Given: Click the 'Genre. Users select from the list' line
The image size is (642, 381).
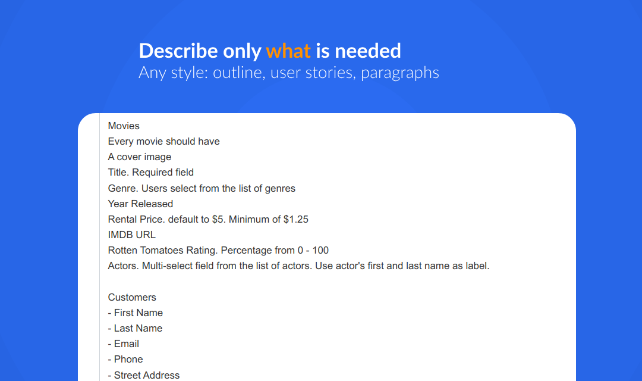Looking at the screenshot, I should click(202, 188).
